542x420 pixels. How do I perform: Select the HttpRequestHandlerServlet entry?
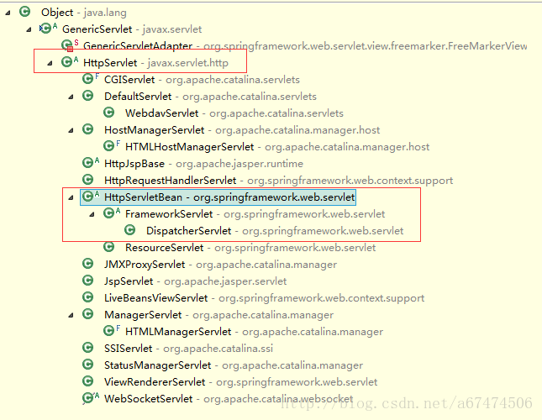279,180
